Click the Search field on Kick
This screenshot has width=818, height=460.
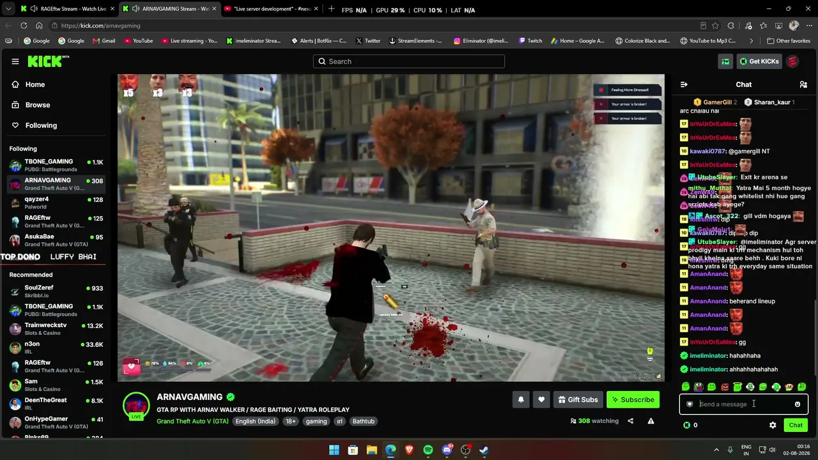pos(409,61)
